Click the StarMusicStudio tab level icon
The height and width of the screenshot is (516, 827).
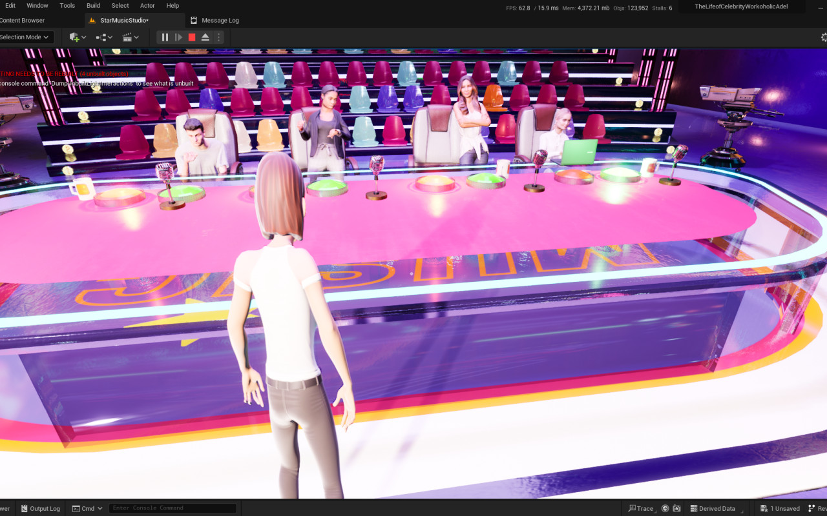(92, 21)
